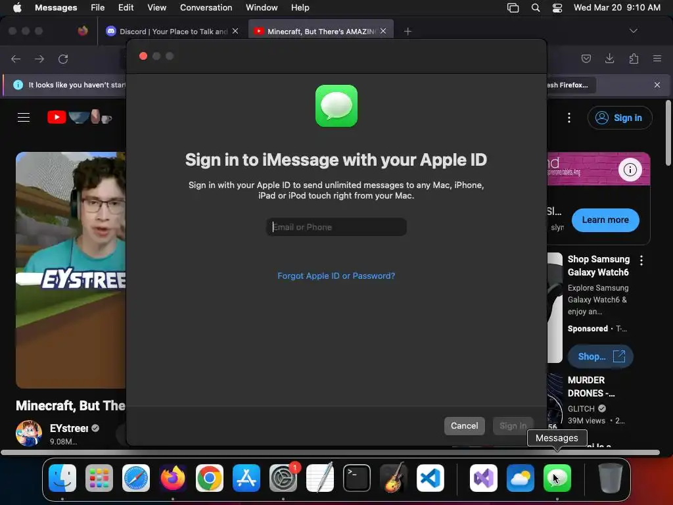Image resolution: width=673 pixels, height=505 pixels.
Task: Click the EYstreem channel name
Action: click(69, 428)
